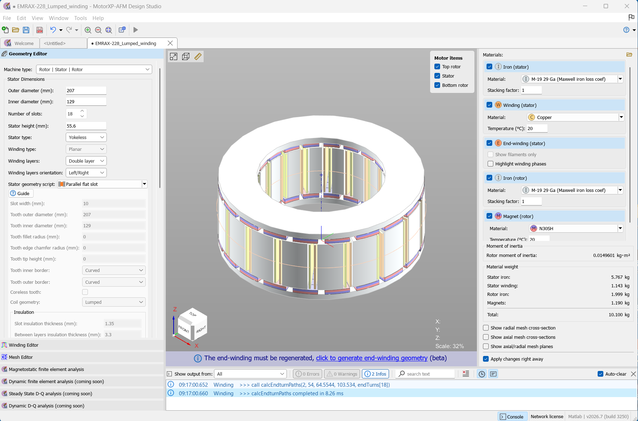Fit the model to the view
The width and height of the screenshot is (638, 421).
[109, 30]
